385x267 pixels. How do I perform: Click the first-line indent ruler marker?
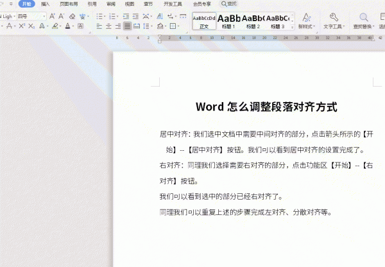point(160,37)
